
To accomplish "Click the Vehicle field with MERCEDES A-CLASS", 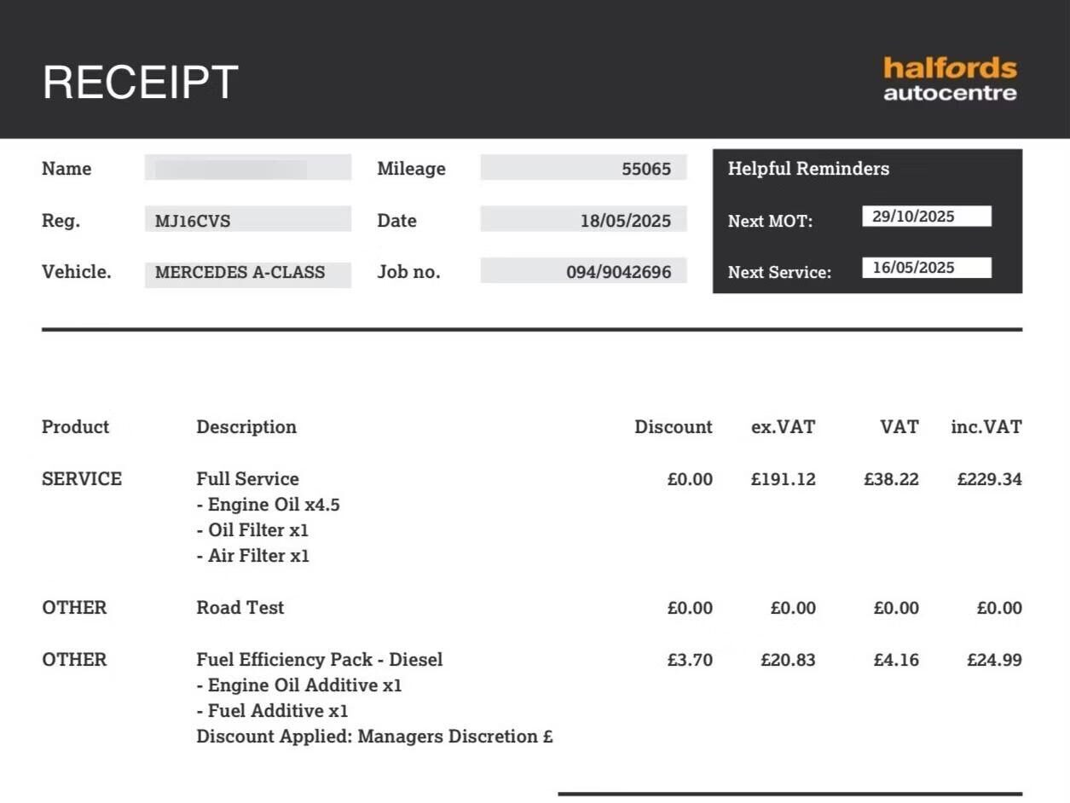I will (x=247, y=273).
